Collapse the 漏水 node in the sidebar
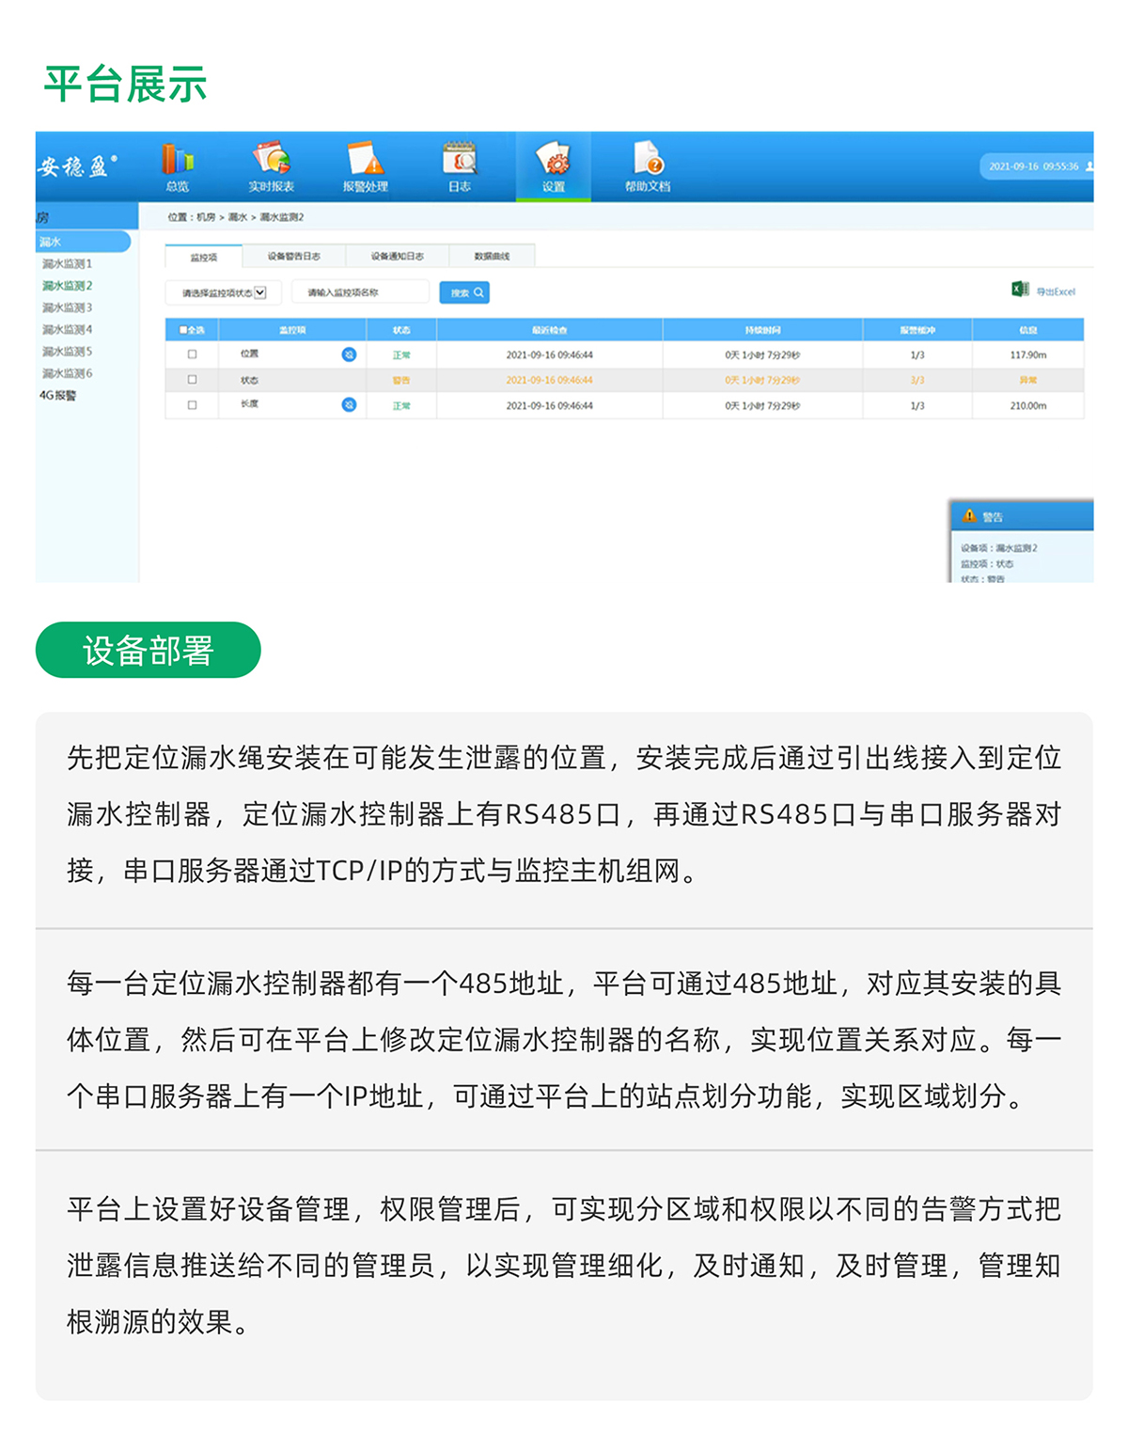 [52, 240]
